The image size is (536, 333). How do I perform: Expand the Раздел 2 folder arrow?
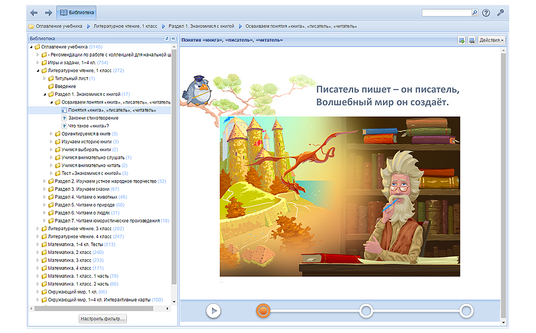44,181
